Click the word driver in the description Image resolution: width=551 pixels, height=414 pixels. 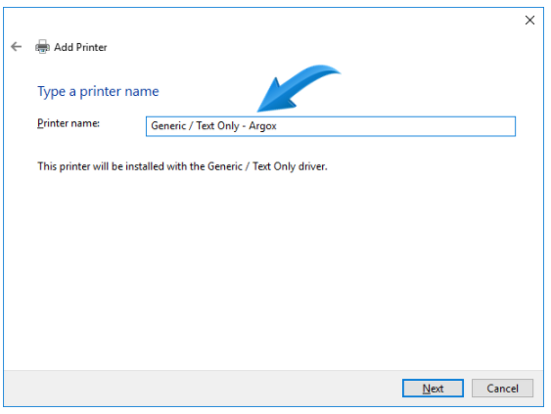point(312,166)
